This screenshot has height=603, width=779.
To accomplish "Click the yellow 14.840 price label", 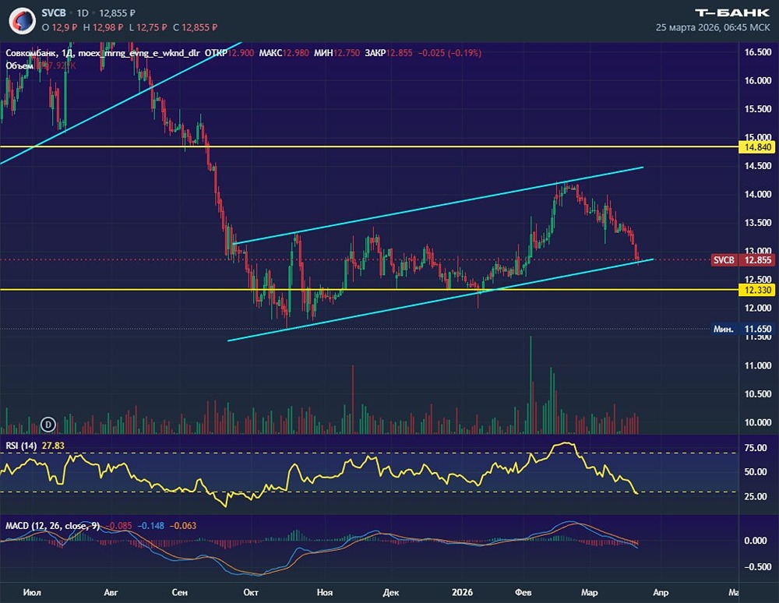I will coord(757,147).
